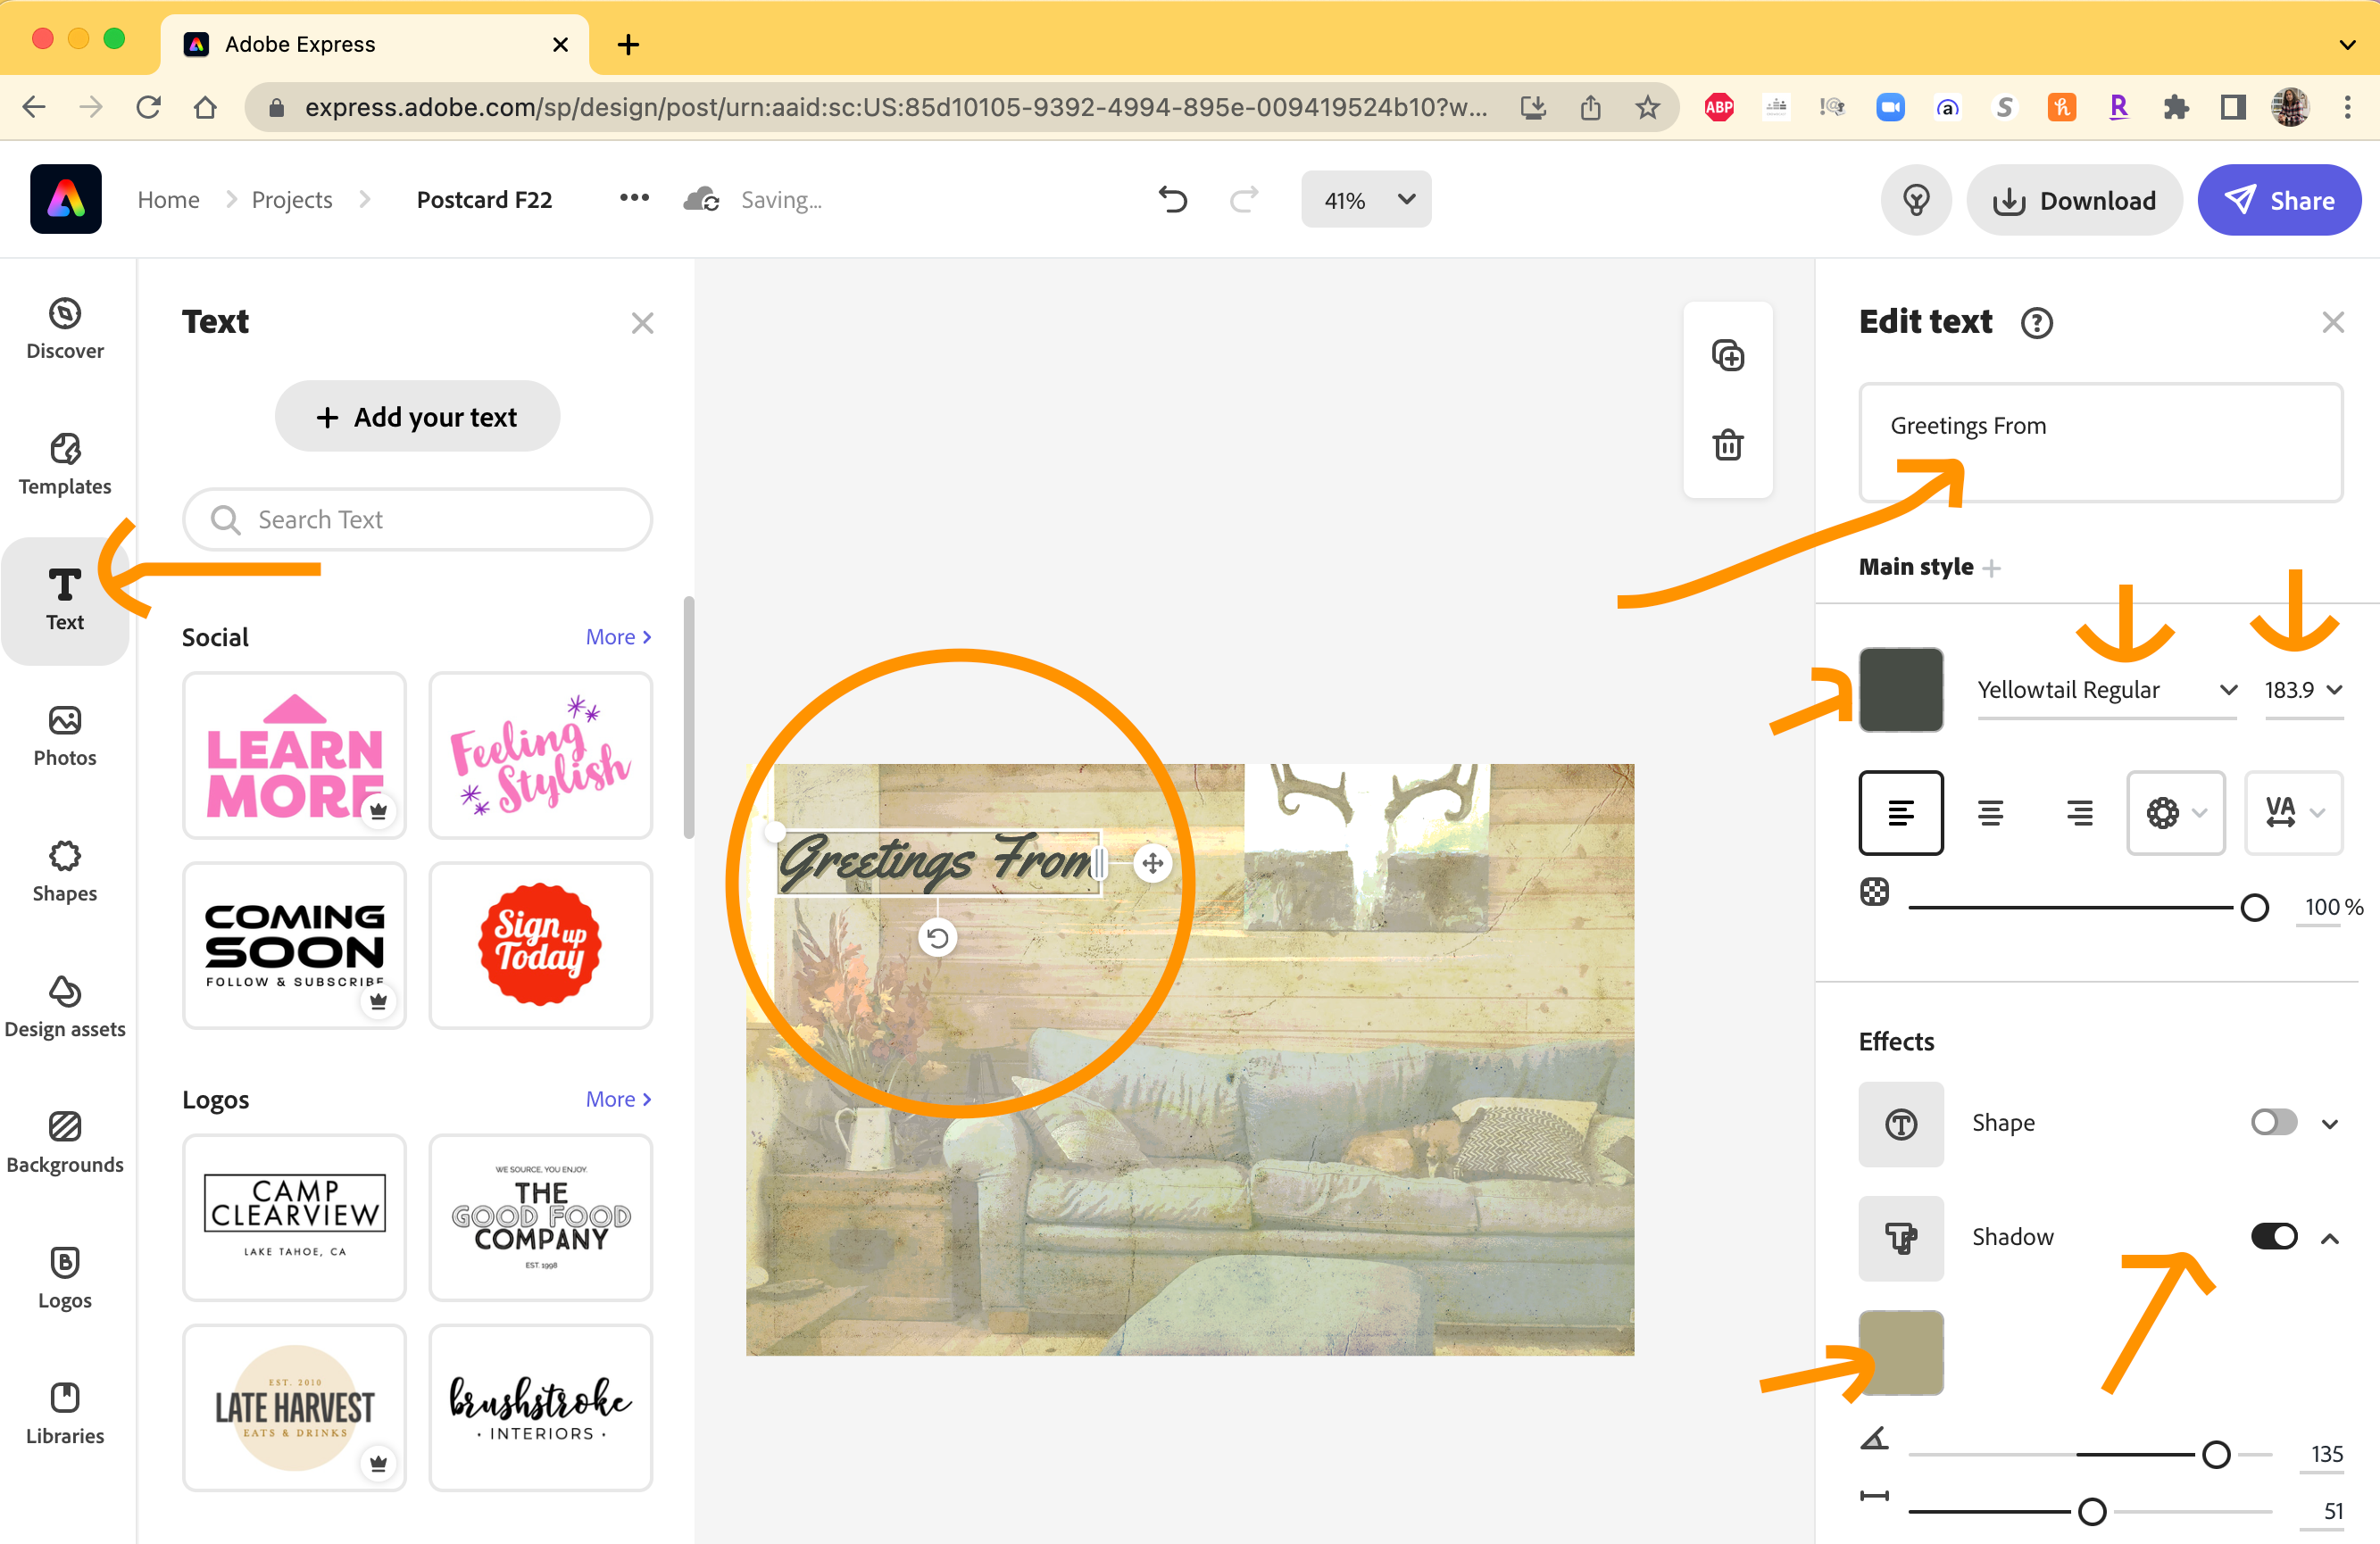Viewport: 2380px width, 1544px height.
Task: Select right text alignment icon
Action: (2079, 812)
